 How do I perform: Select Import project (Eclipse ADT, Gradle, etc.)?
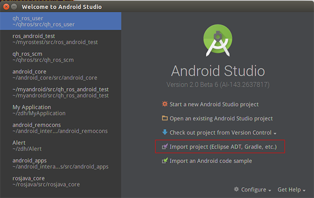click(223, 146)
